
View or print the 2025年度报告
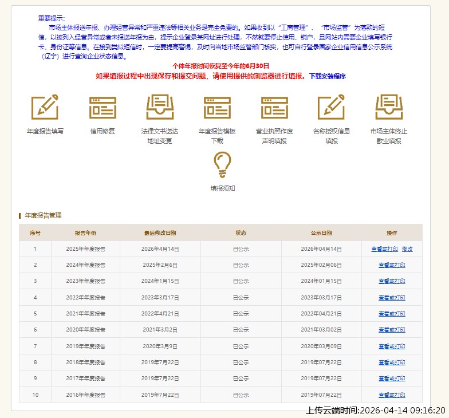[x=384, y=249]
